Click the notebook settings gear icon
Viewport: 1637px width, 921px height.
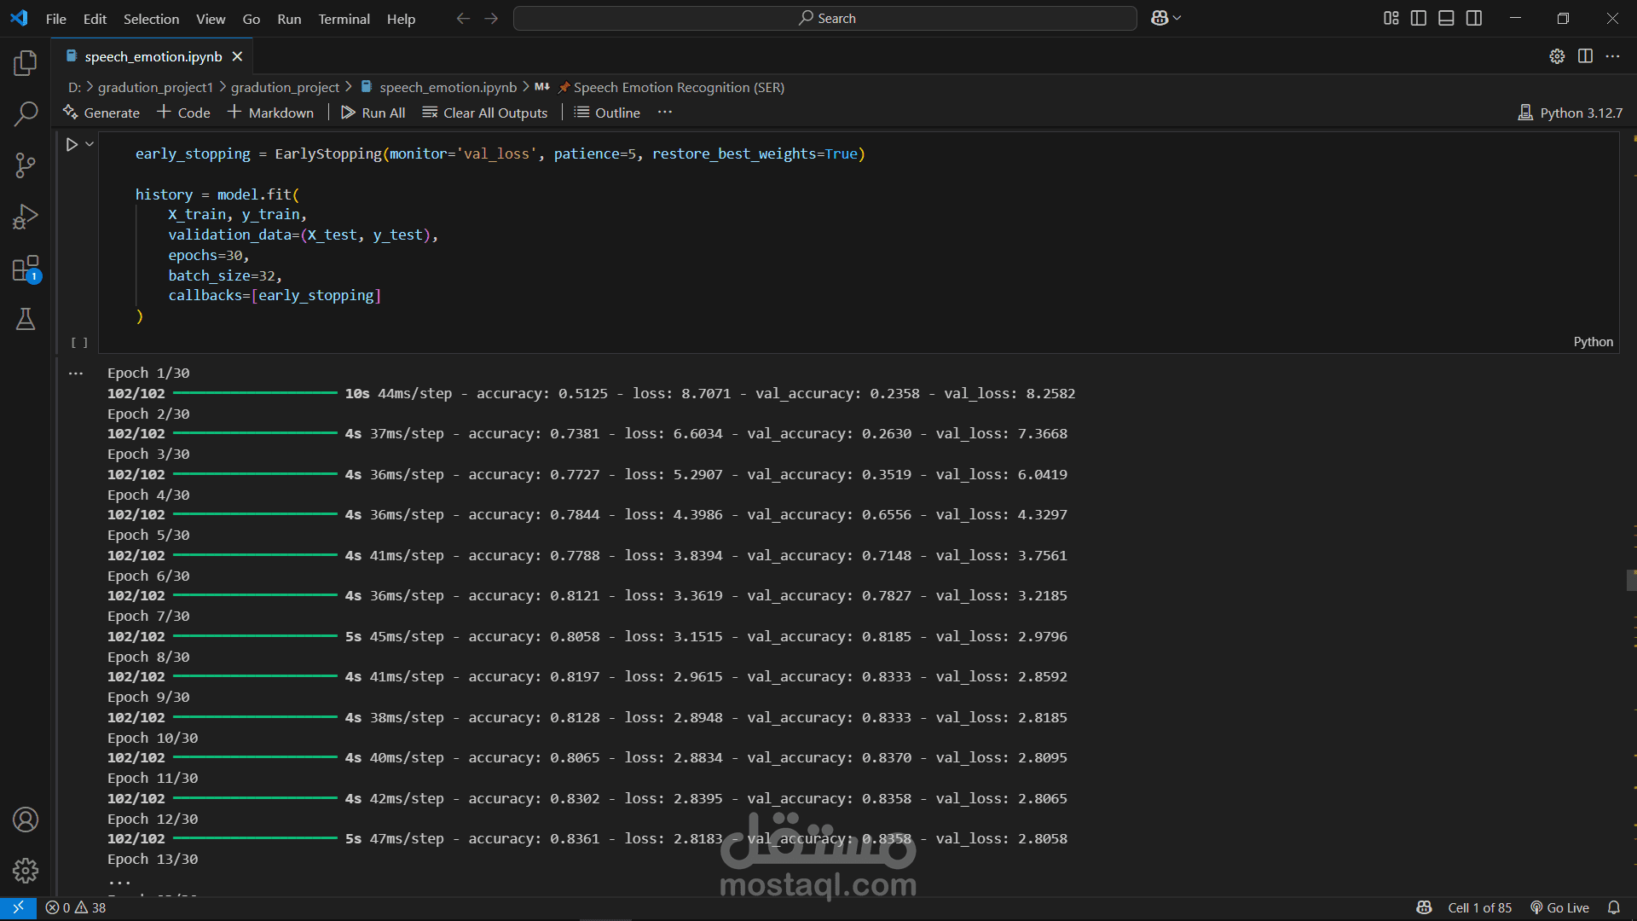1557,56
